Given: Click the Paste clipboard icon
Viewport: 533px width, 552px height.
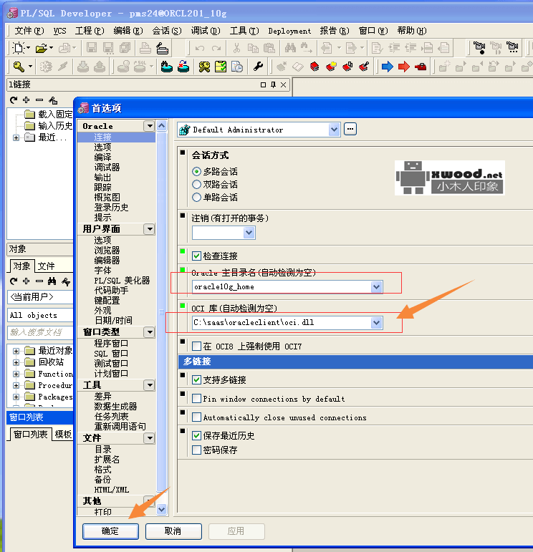Looking at the screenshot, I should (x=269, y=48).
